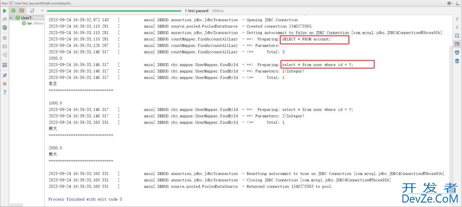Expand the hidden test toolbar chevrons
Viewport: 462px width, 207px height.
click(42, 11)
